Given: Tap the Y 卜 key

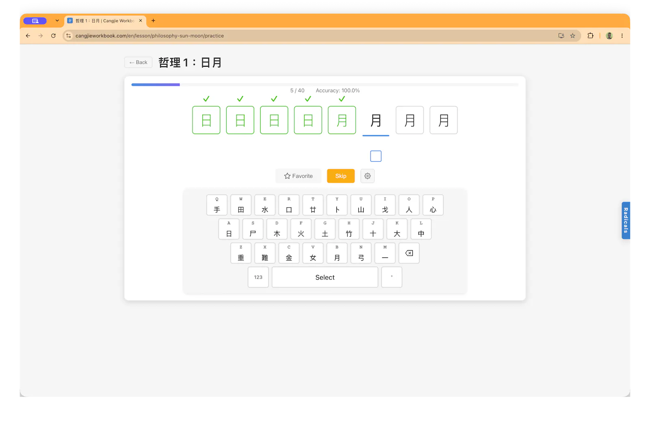Looking at the screenshot, I should pyautogui.click(x=337, y=205).
